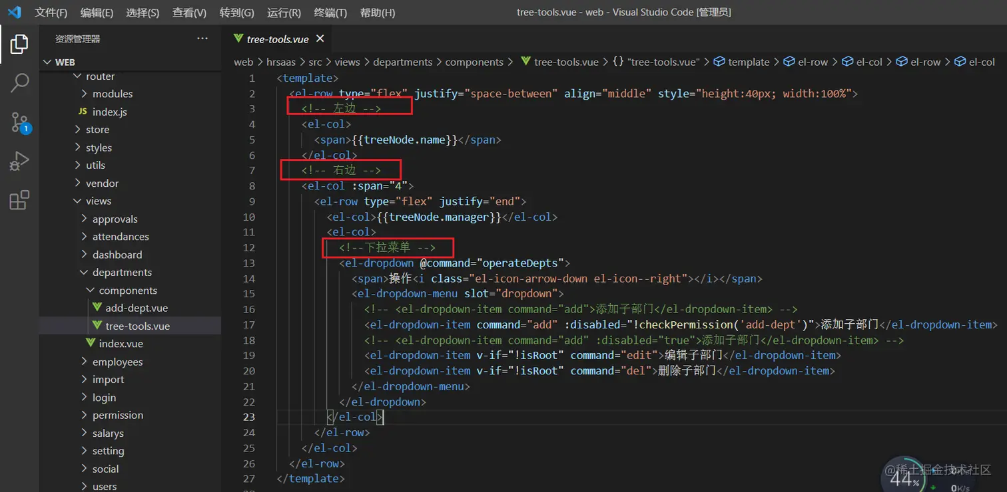Image resolution: width=1007 pixels, height=492 pixels.
Task: Open the 帮助(H) menu
Action: click(x=377, y=13)
